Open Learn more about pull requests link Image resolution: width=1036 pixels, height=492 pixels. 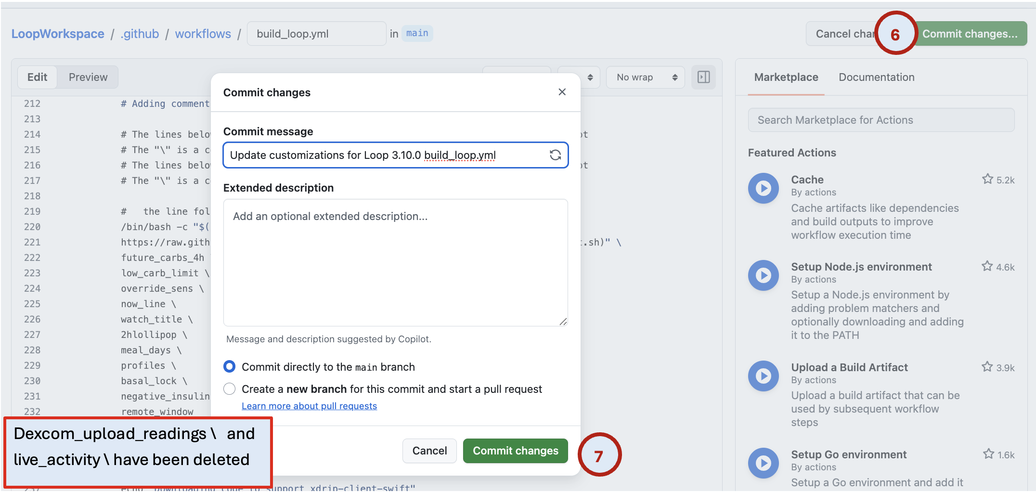[x=309, y=406]
